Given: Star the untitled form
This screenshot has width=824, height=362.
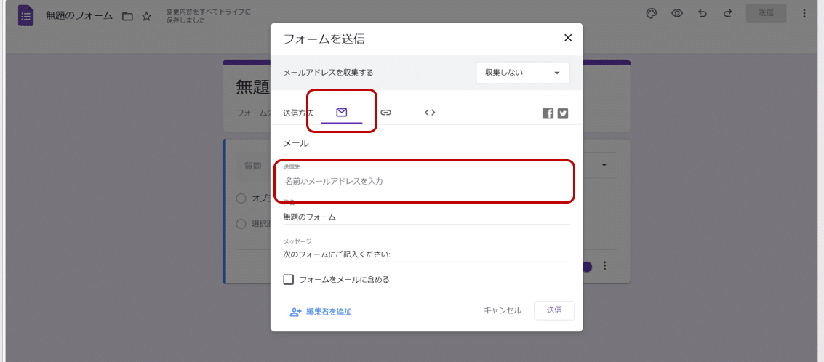Looking at the screenshot, I should [x=146, y=16].
